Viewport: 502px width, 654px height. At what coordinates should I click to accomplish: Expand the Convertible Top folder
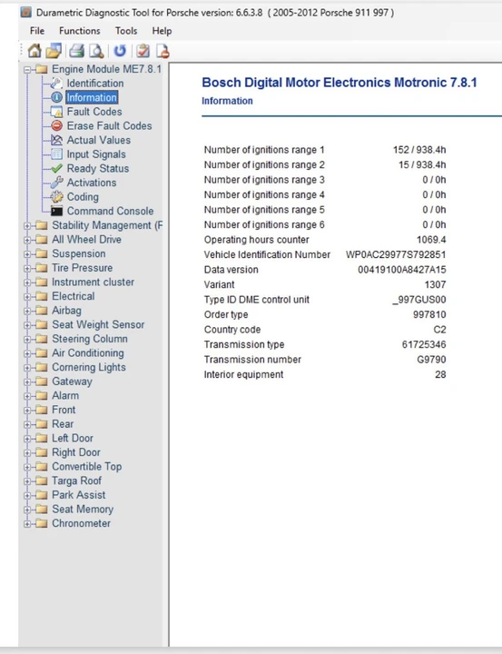(27, 467)
